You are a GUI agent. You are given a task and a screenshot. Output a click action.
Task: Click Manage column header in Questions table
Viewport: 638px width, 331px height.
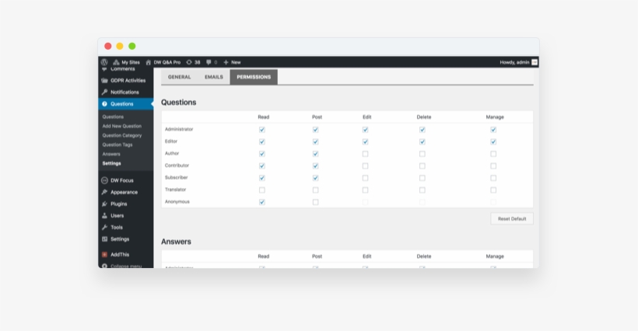click(x=495, y=117)
